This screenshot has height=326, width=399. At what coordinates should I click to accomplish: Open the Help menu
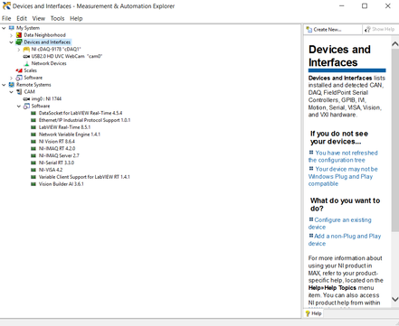tap(76, 18)
